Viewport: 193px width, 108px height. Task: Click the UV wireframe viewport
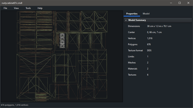click(x=62, y=56)
